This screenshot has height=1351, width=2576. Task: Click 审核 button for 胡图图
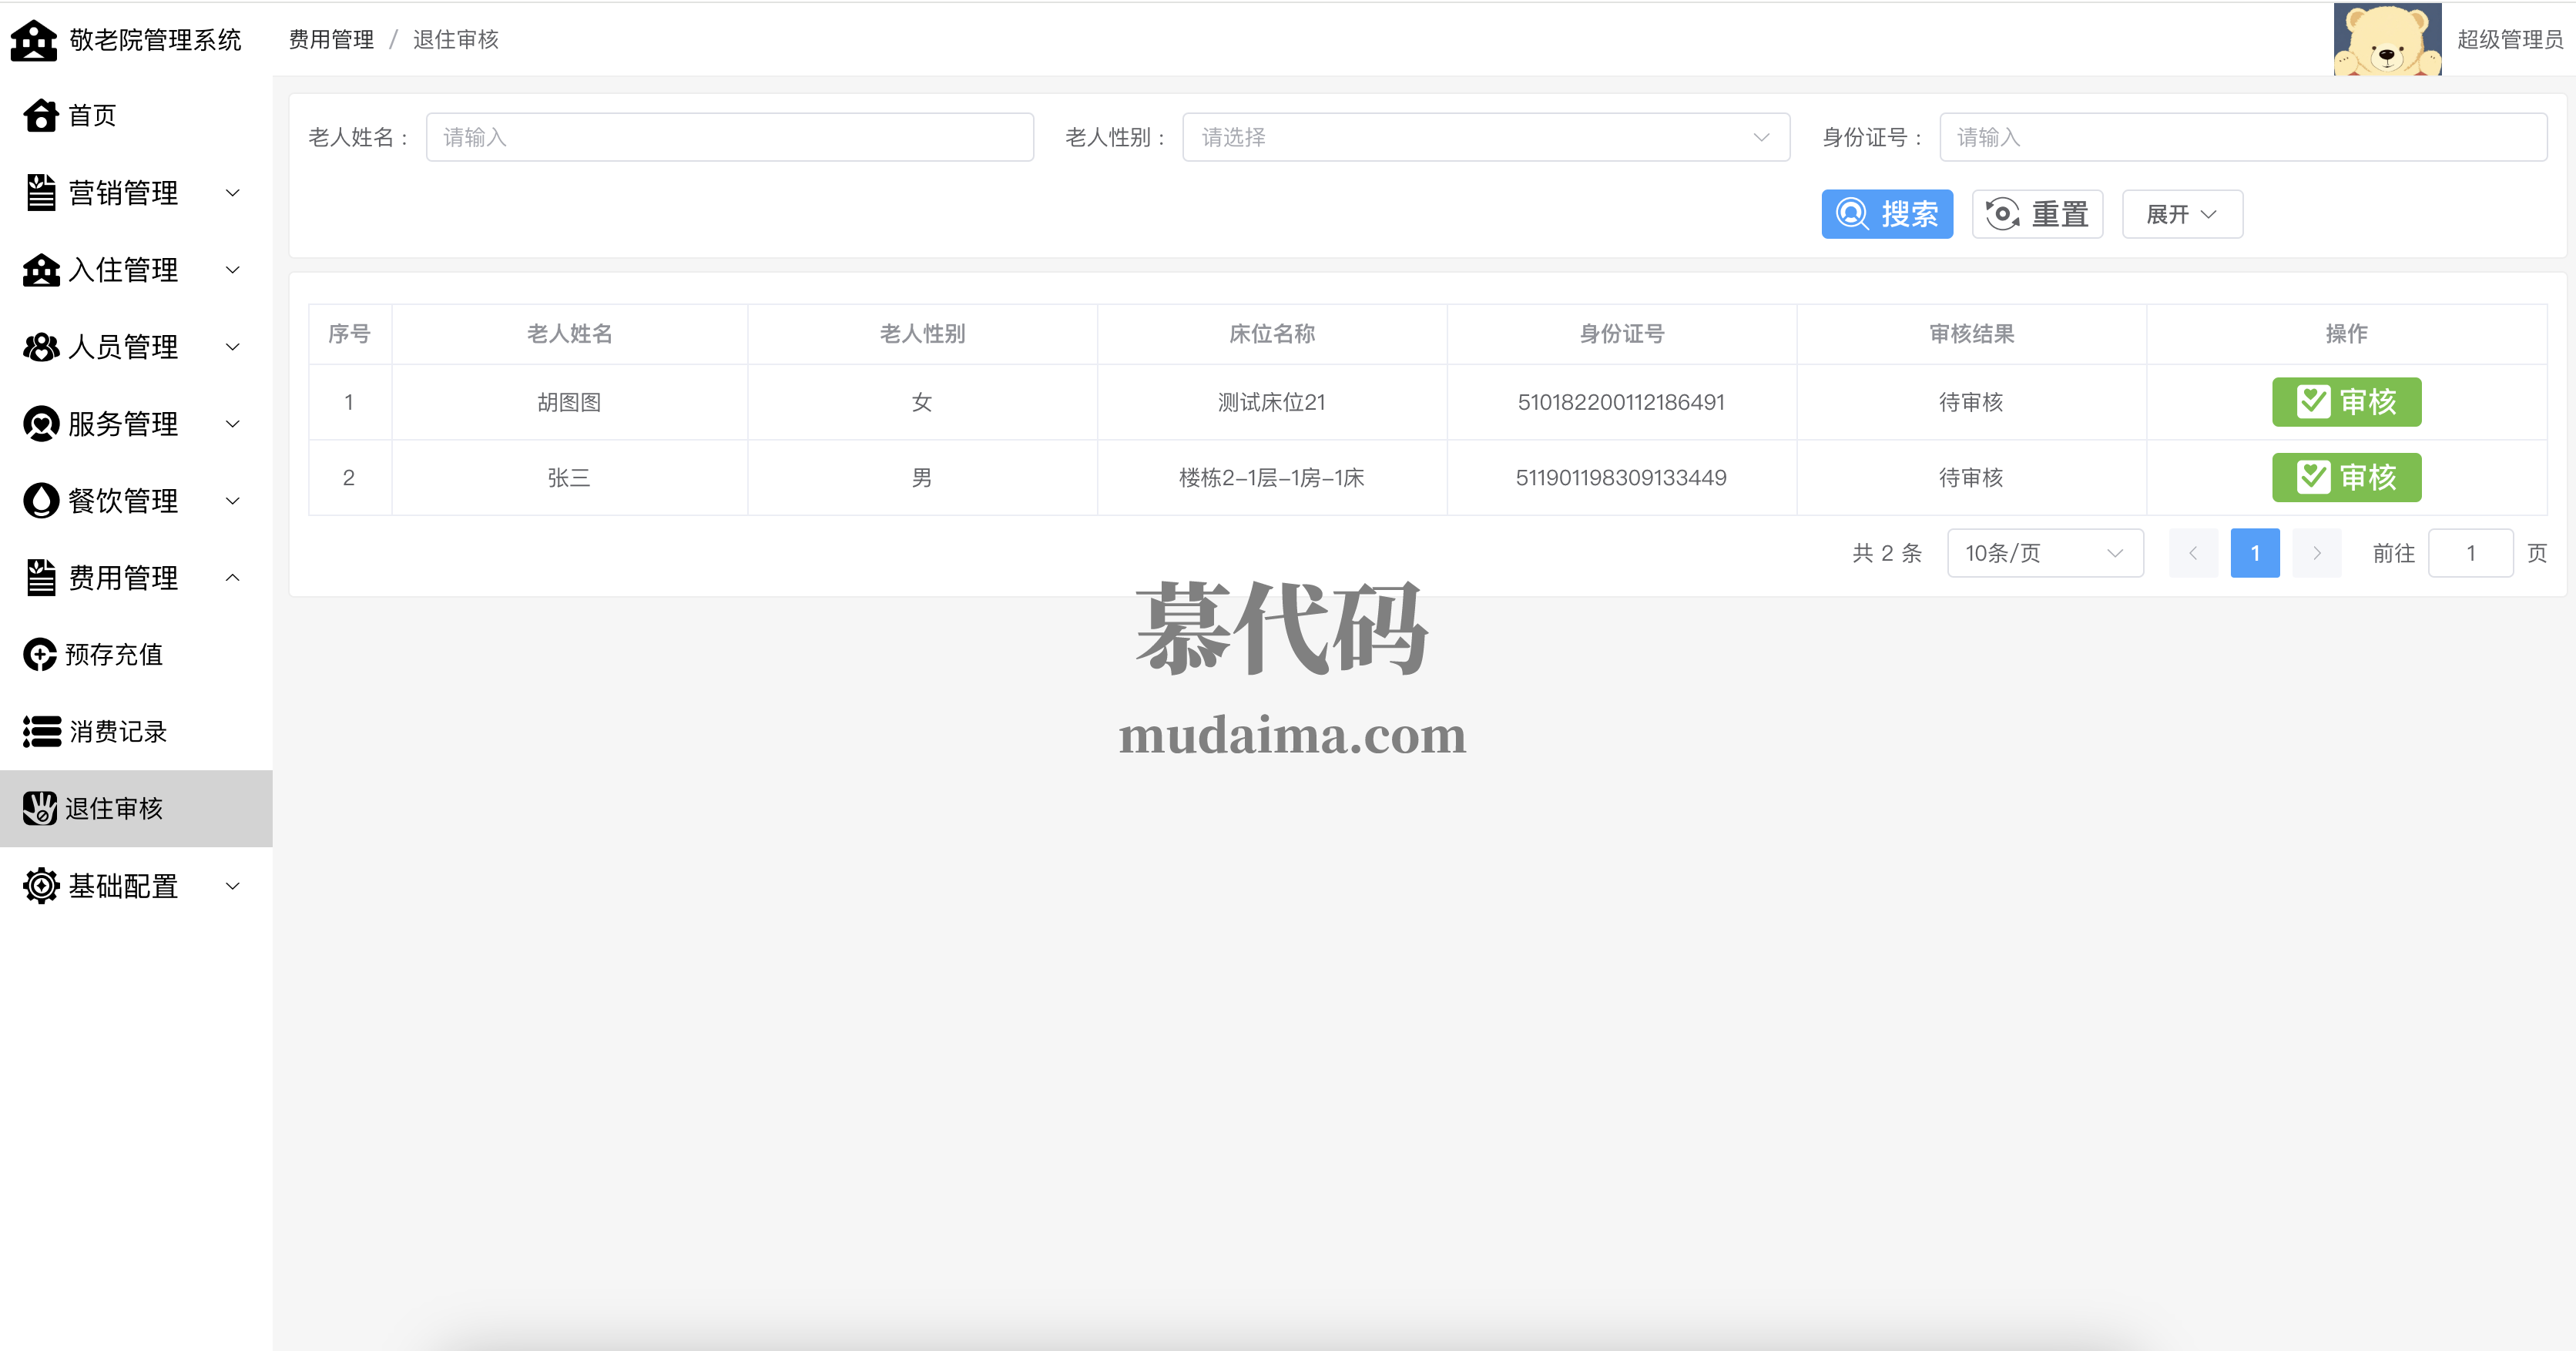click(2345, 402)
